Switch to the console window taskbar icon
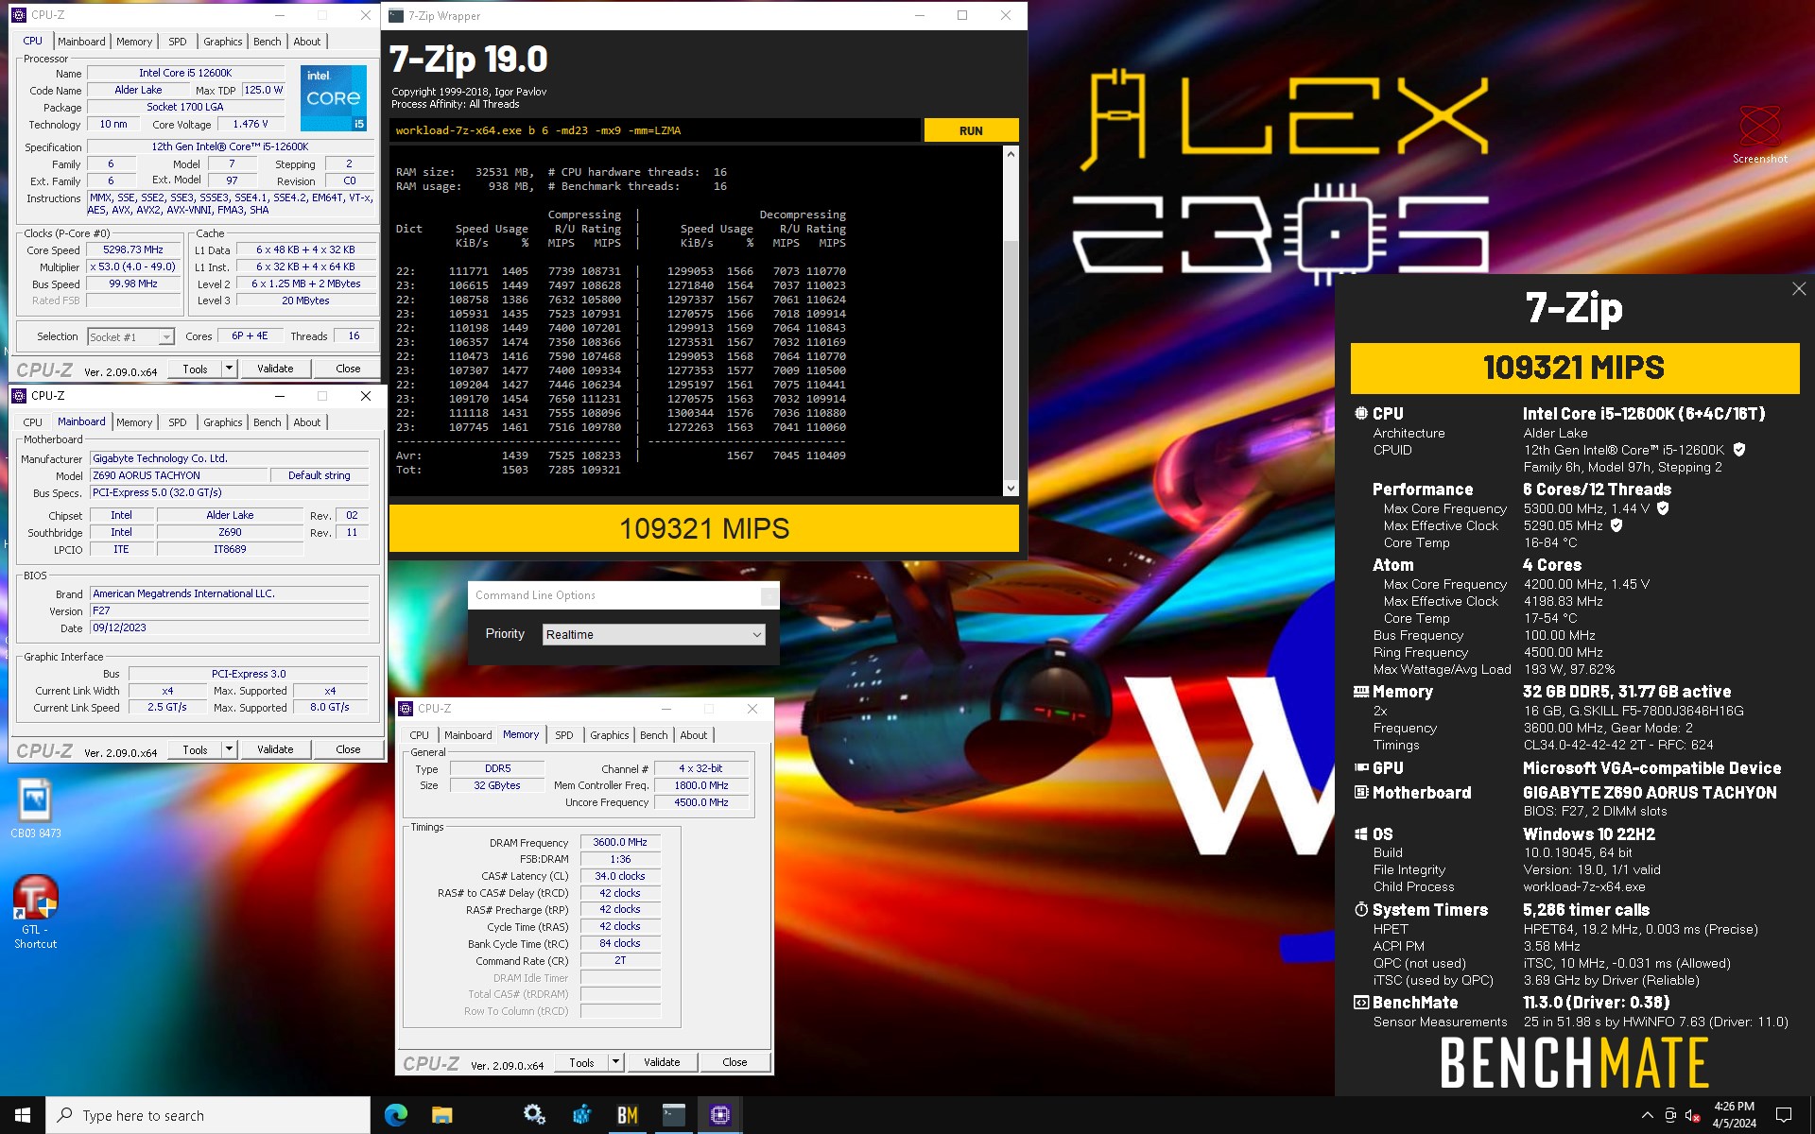This screenshot has height=1134, width=1815. [x=673, y=1115]
